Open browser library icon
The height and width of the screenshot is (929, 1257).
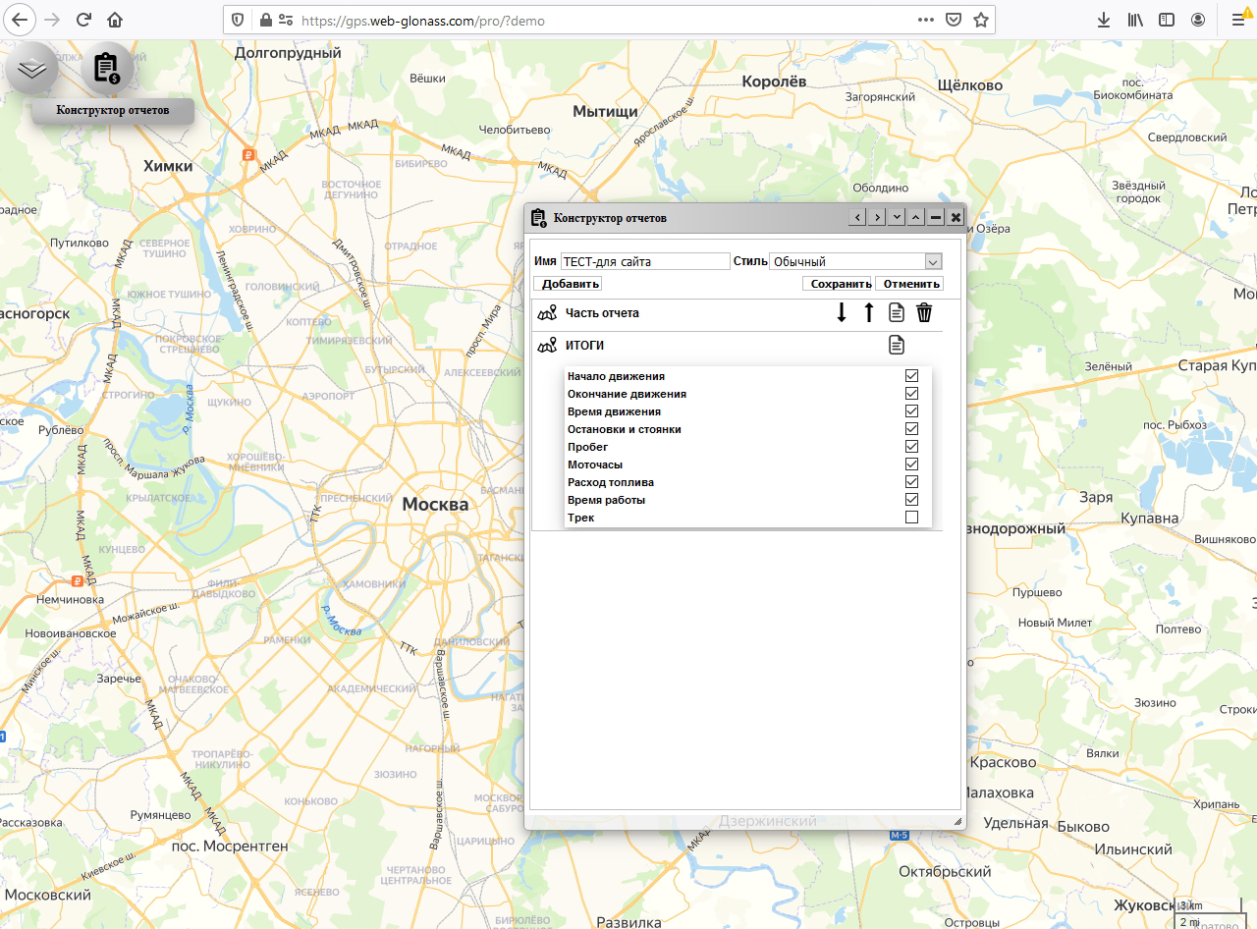click(x=1135, y=20)
